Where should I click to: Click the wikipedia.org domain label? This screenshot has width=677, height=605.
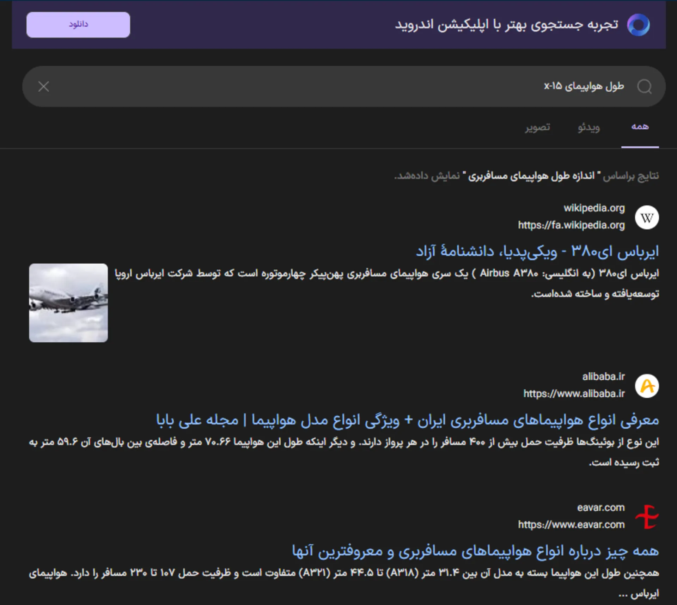point(595,208)
